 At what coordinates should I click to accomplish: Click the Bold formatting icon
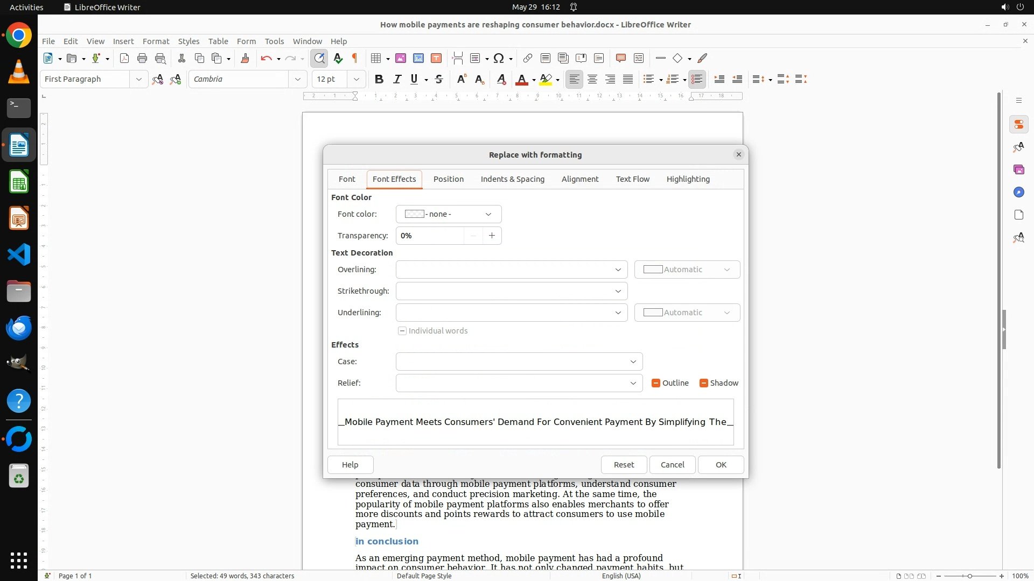pos(379,80)
